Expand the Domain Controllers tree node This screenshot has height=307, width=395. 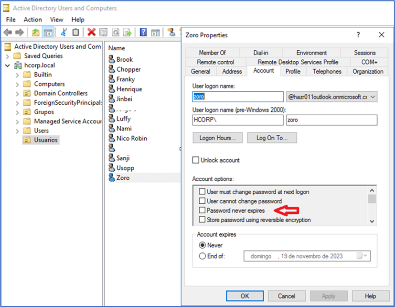[18, 93]
